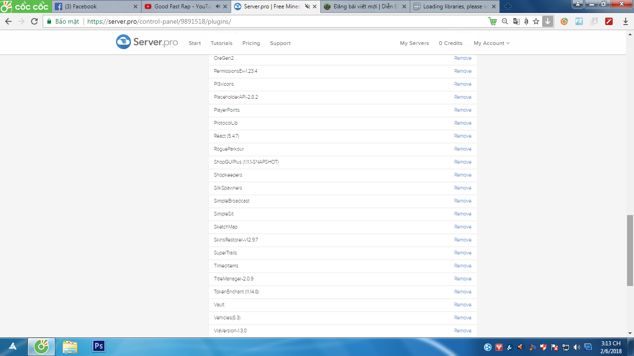The height and width of the screenshot is (356, 634).
Task: Open the network connection tray icon
Action: coord(566,347)
